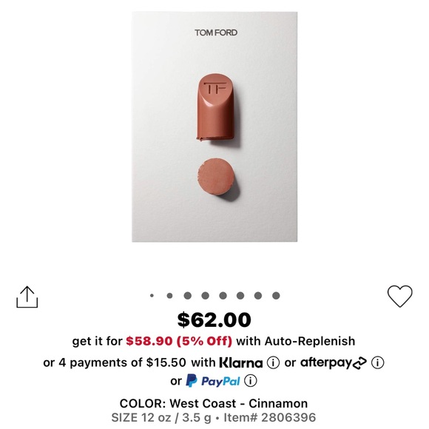Screen dimensions: 429x429
Task: Open the Tom Ford lipstick product image
Action: pyautogui.click(x=214, y=126)
